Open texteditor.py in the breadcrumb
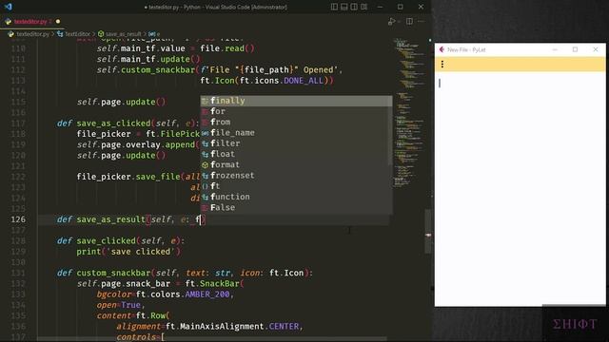609x342 pixels. pos(33,34)
